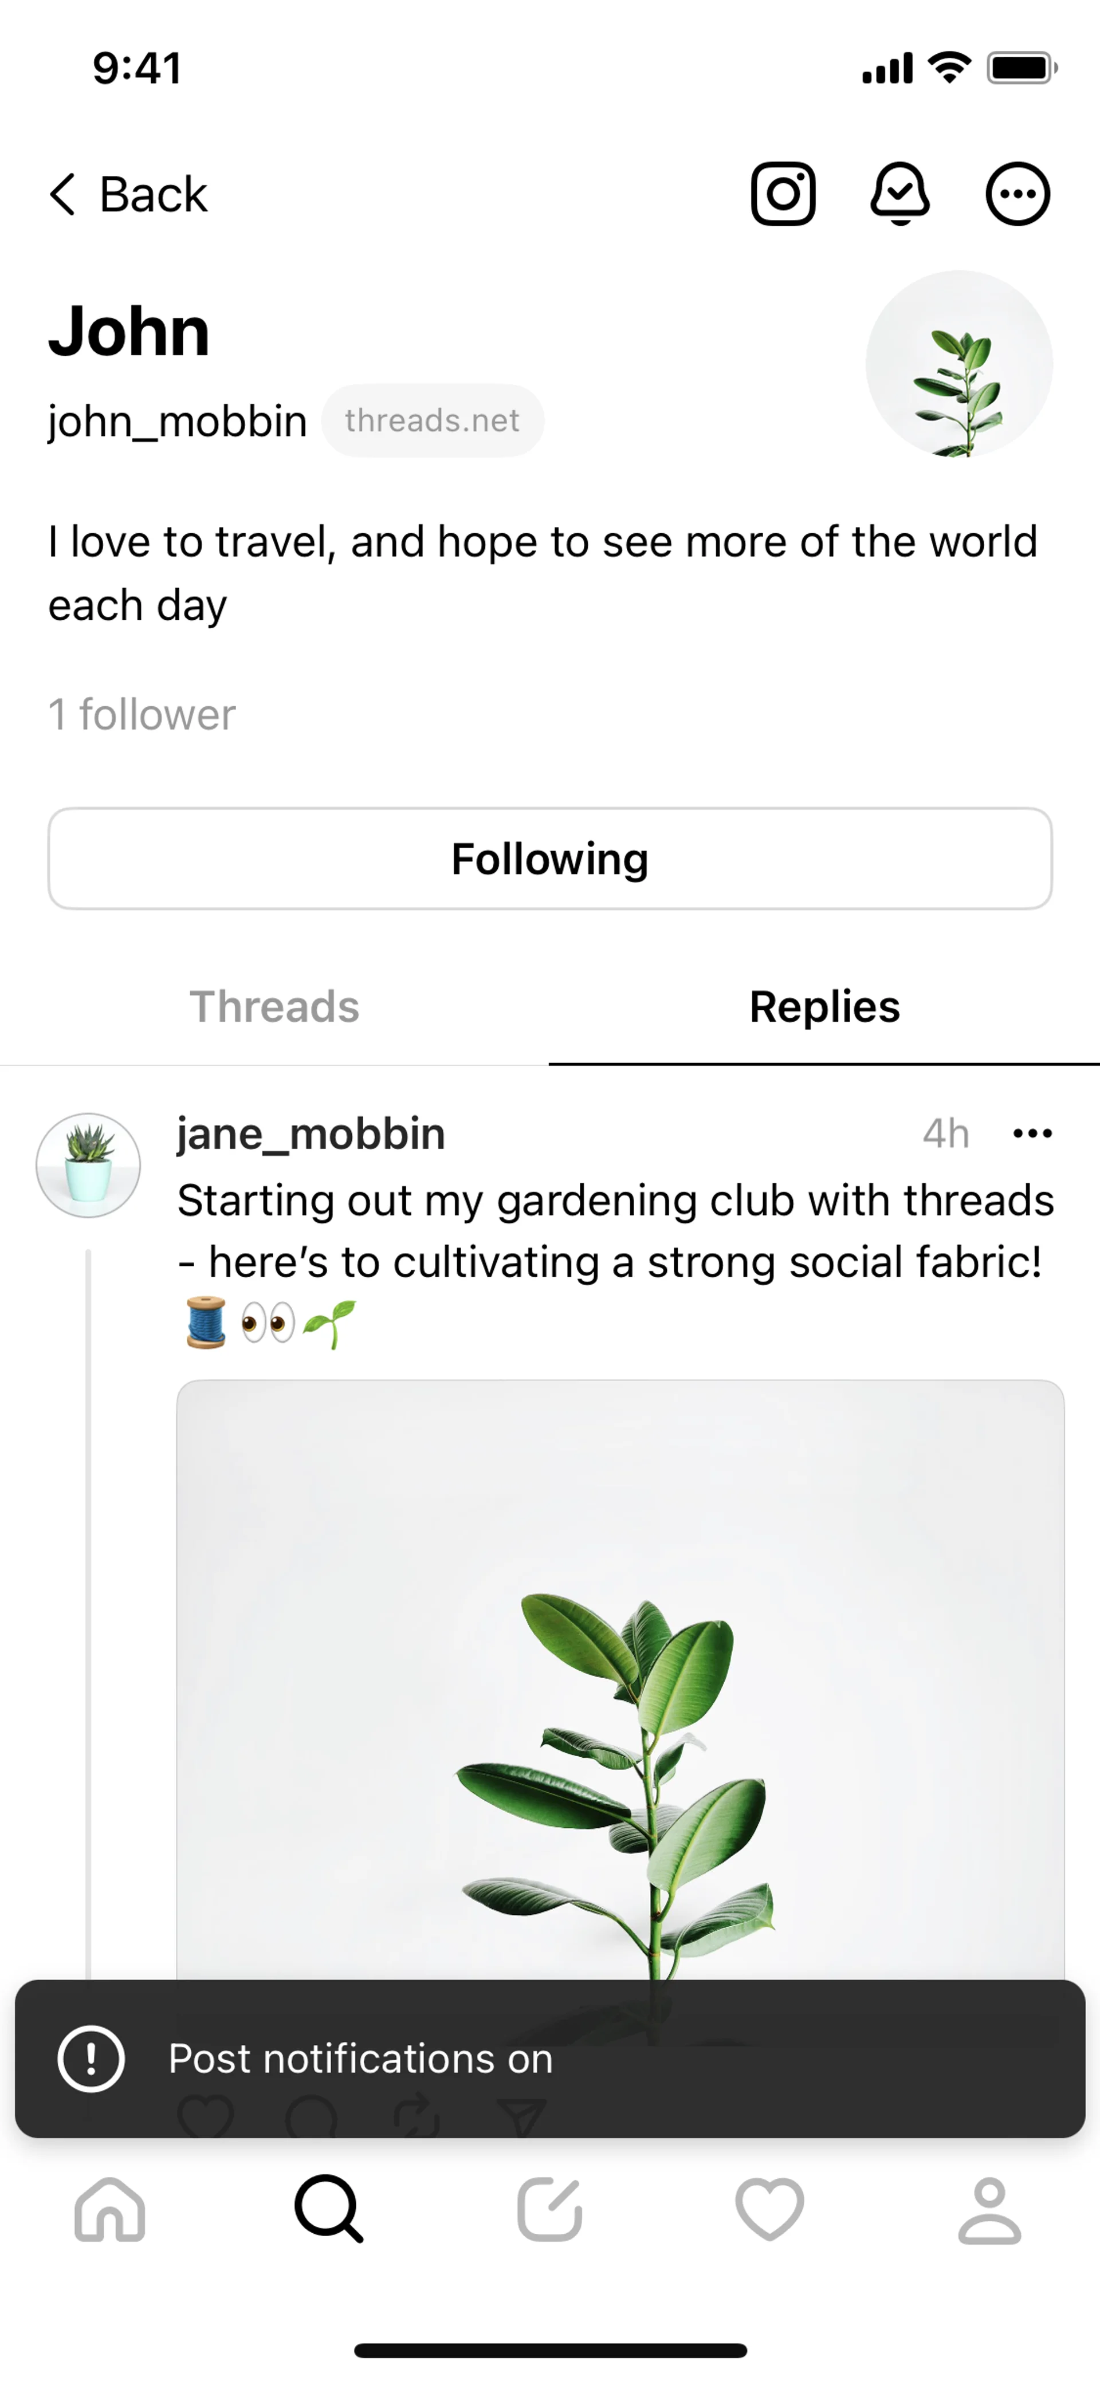Image resolution: width=1100 pixels, height=2381 pixels.
Task: Tap John's profile picture
Action: (x=958, y=363)
